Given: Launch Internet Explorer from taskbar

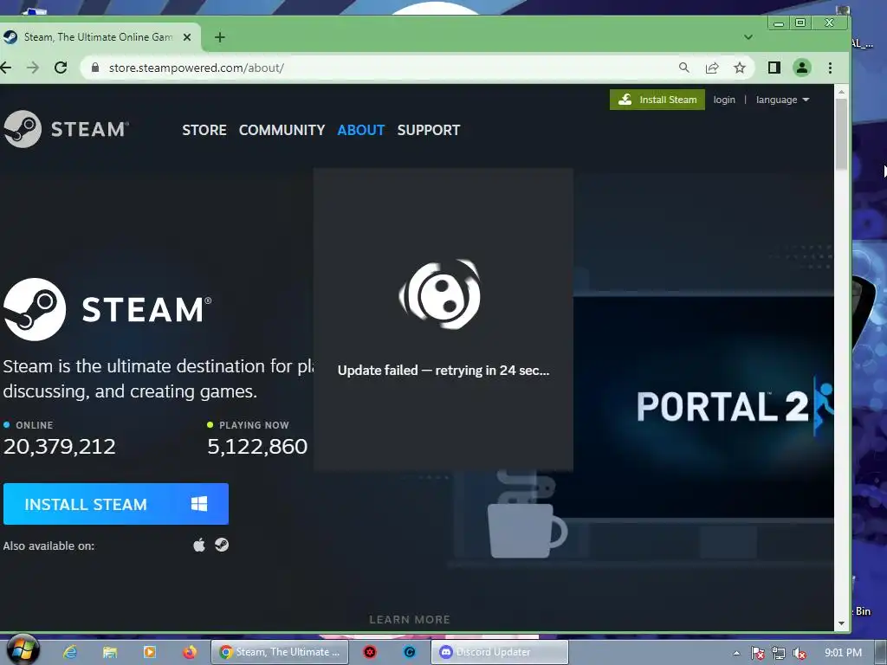Looking at the screenshot, I should 69,652.
